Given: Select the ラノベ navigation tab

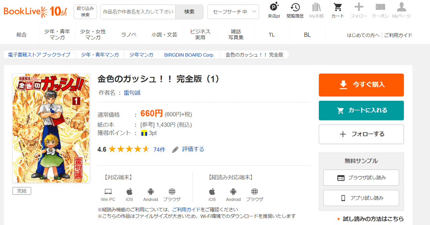Looking at the screenshot, I should 129,35.
